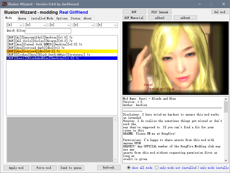This screenshot has height=173, width=230.
Task: Click the Real Girlfriend title text
Action: click(x=74, y=12)
